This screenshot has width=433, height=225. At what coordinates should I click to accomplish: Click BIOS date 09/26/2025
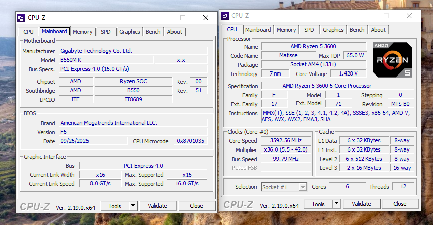click(93, 141)
